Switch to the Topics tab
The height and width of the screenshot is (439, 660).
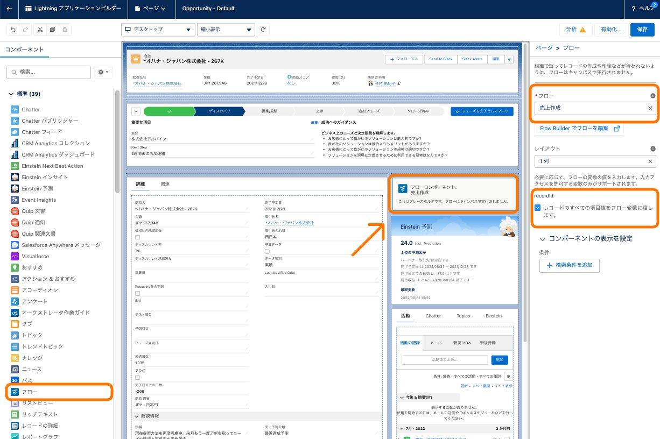(x=463, y=316)
